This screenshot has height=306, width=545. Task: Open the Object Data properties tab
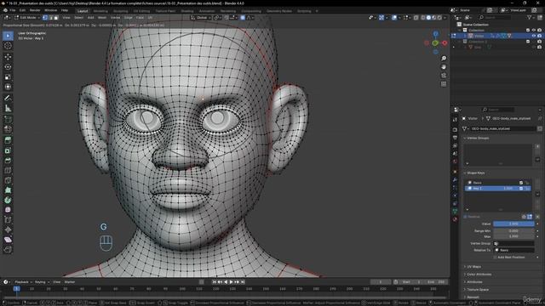pos(455,211)
